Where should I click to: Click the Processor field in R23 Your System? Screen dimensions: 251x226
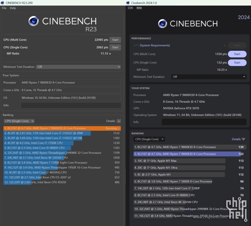pos(71,82)
